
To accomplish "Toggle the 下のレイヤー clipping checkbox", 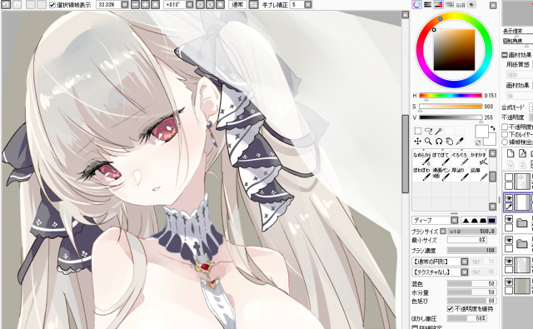I will pos(505,134).
